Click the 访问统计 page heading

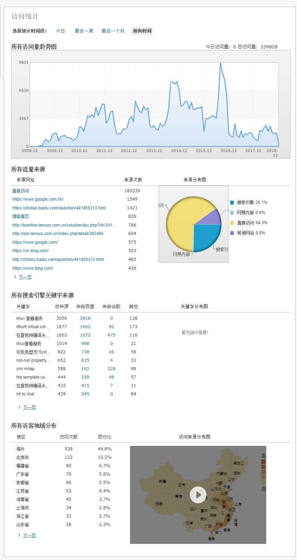coord(25,16)
